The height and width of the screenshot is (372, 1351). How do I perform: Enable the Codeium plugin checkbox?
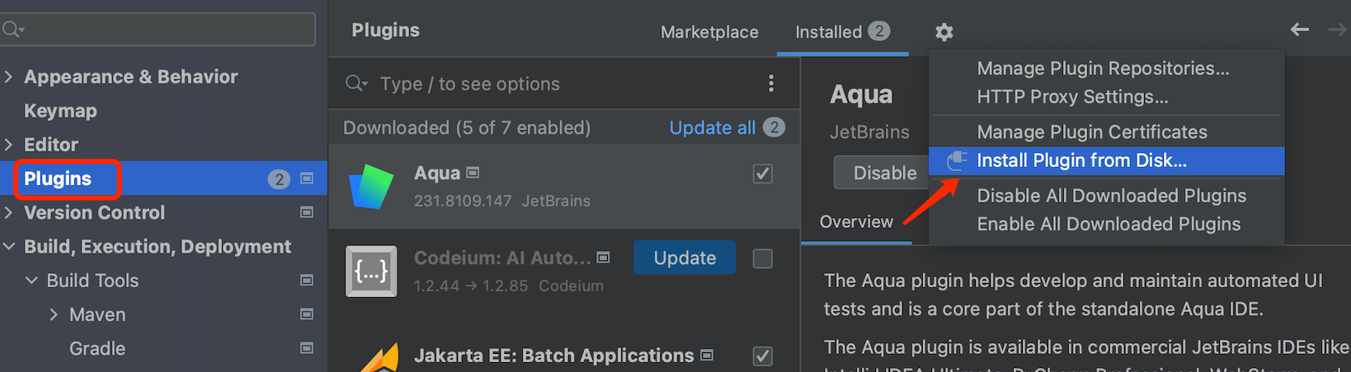[763, 258]
